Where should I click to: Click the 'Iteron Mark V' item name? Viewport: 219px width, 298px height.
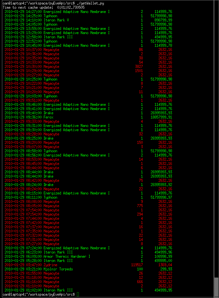coord(56,20)
